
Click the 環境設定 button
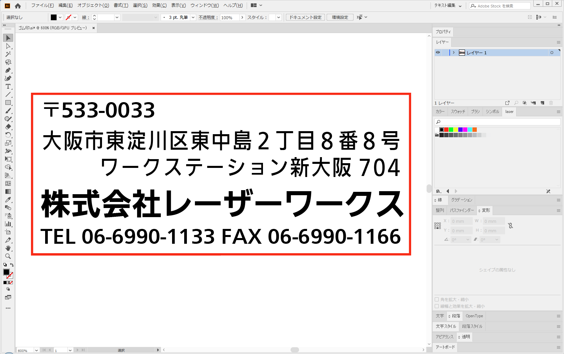340,17
